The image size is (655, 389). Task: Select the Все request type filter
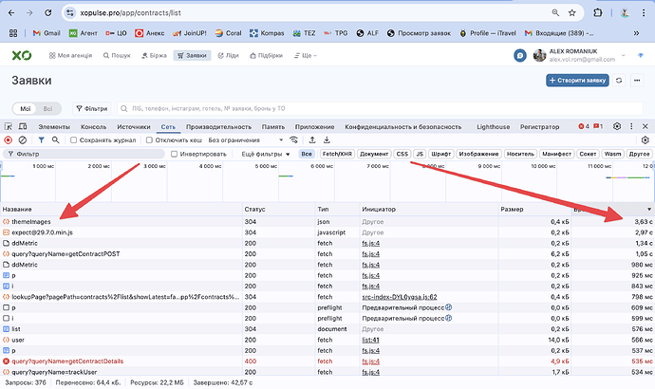pyautogui.click(x=307, y=154)
